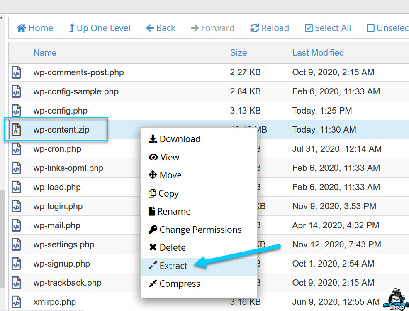Click the file icon for wp-config.php
This screenshot has height=311, width=409.
coord(16,111)
